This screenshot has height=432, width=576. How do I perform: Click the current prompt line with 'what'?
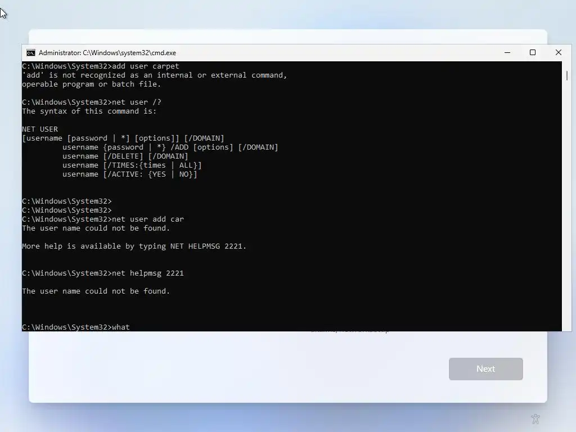(76, 327)
